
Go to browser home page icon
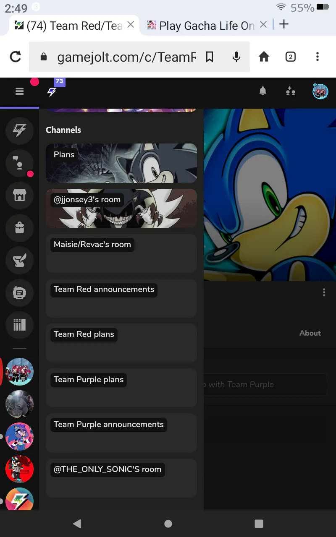264,57
